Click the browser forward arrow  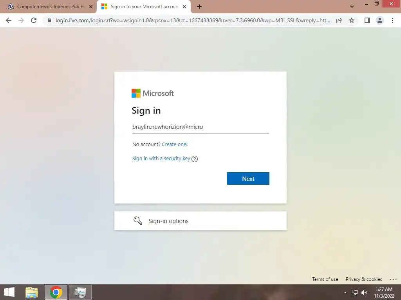tap(21, 20)
